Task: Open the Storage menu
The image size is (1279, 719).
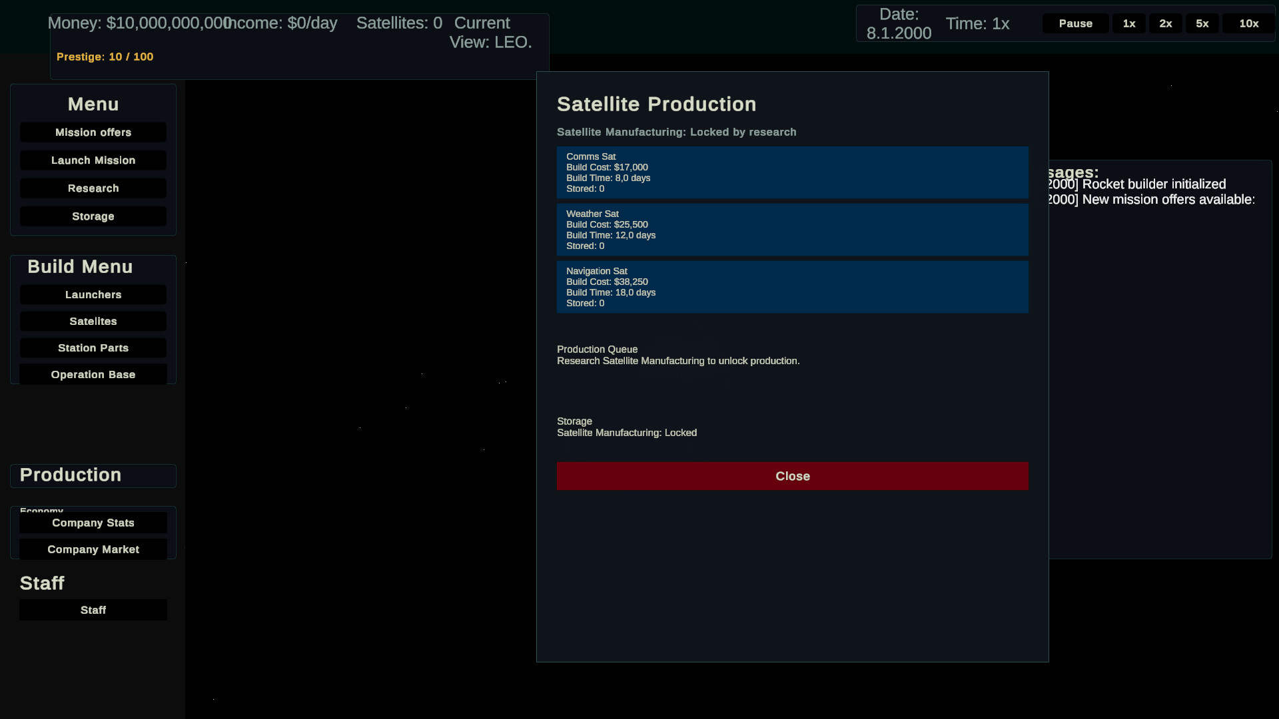Action: click(93, 216)
